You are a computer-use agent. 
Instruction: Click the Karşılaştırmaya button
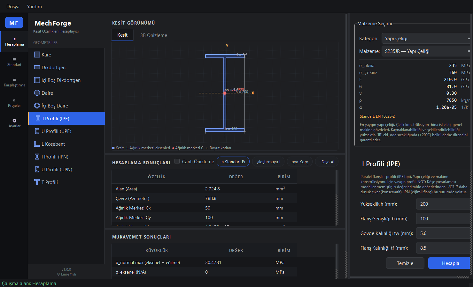point(268,162)
